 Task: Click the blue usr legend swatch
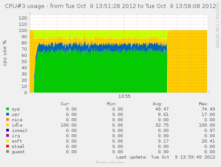coord(8,114)
